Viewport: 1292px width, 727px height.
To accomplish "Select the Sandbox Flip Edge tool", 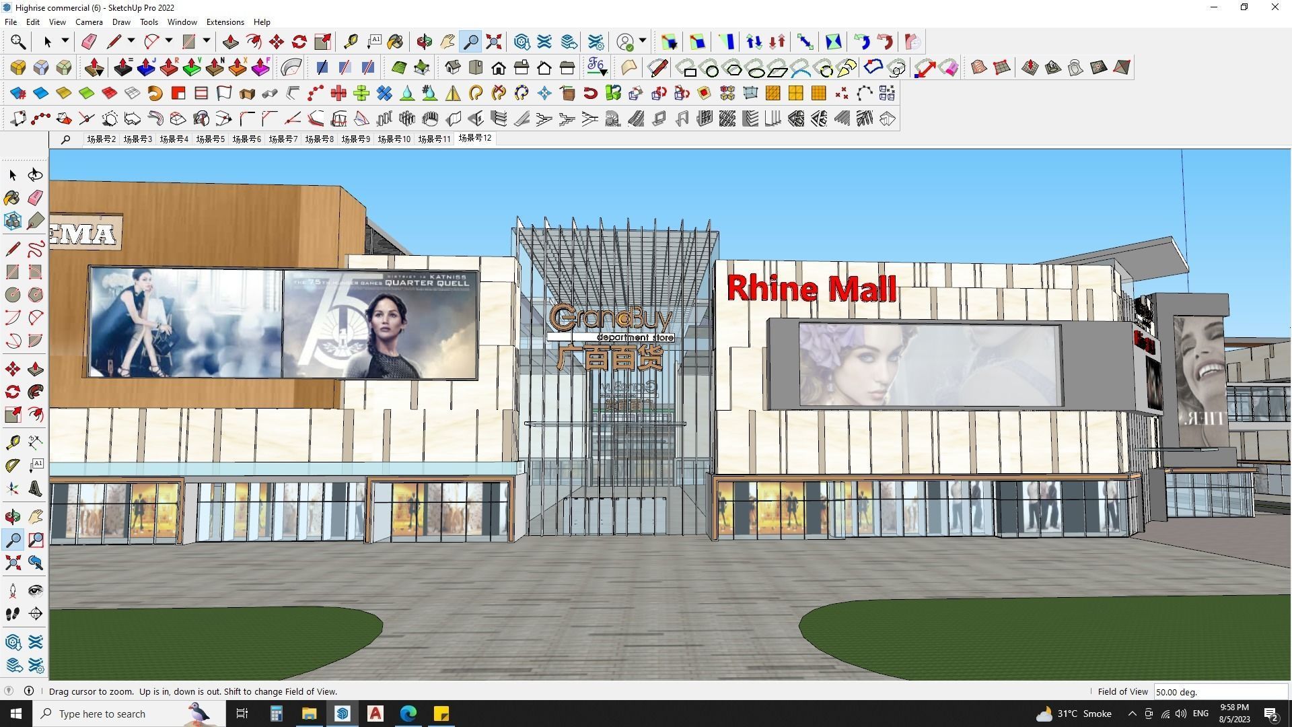I will (x=1122, y=67).
